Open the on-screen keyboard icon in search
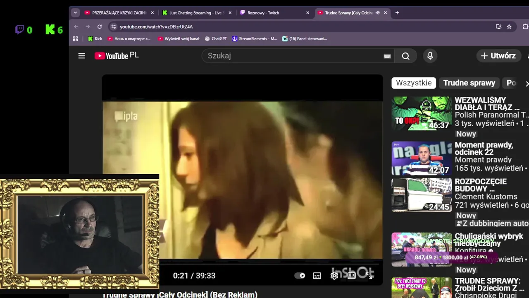 (x=387, y=56)
